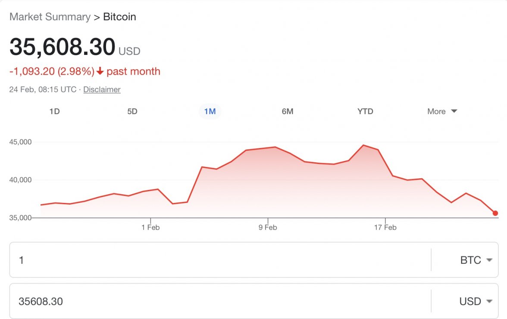The image size is (507, 319).
Task: Click the 45,000 price axis label
Action: (x=20, y=142)
